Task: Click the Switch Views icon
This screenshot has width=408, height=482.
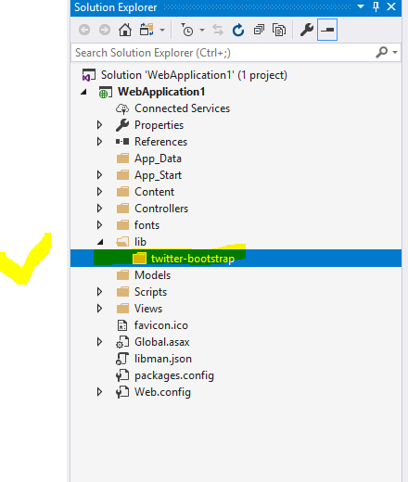Action: coord(147,30)
